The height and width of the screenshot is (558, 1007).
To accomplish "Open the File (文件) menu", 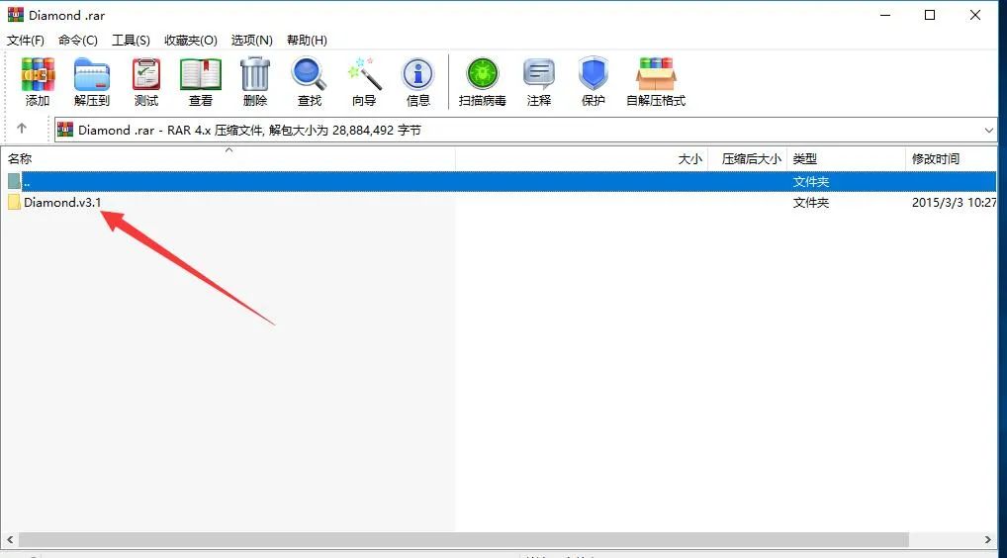I will point(26,41).
